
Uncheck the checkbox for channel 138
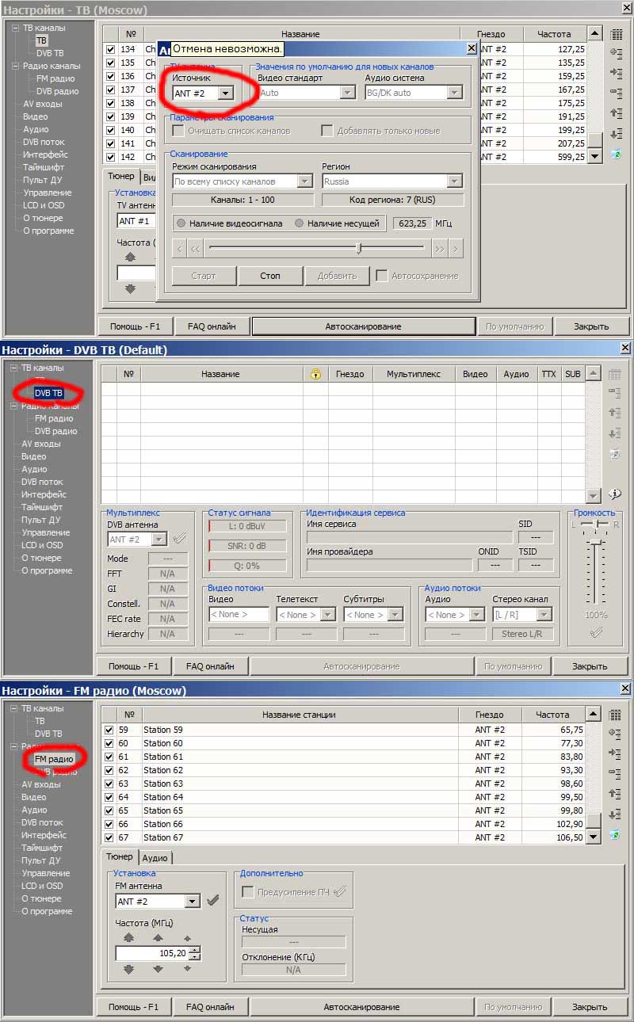click(x=110, y=103)
